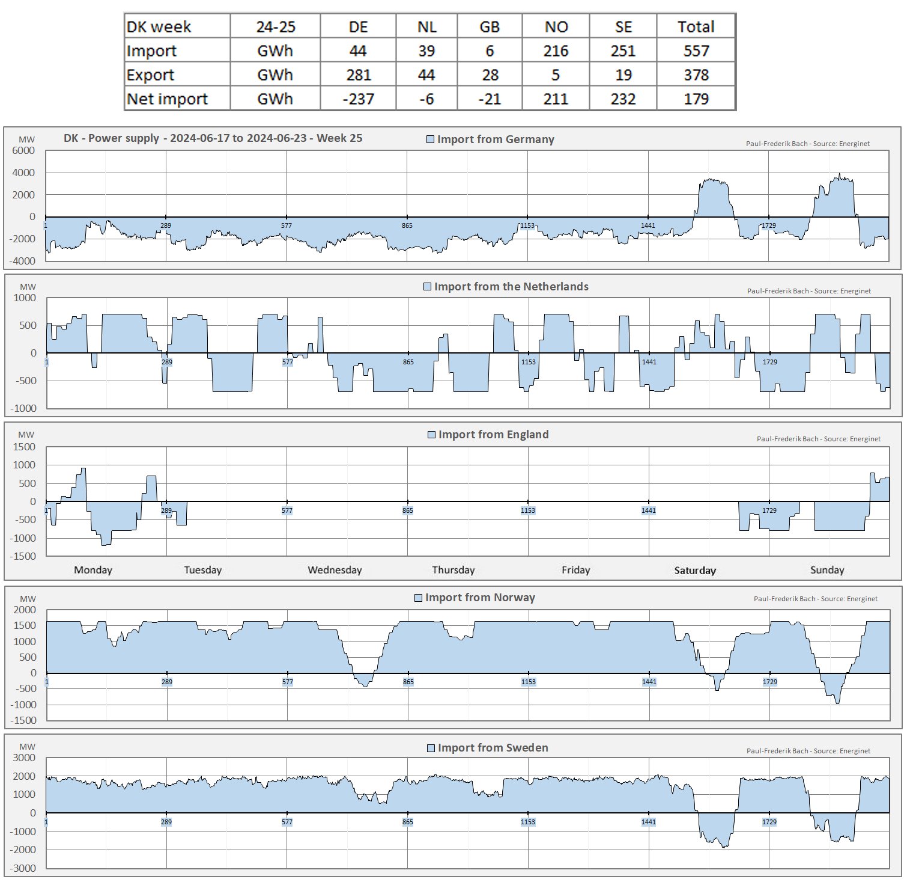This screenshot has height=882, width=907.
Task: Click the Wednesday day label
Action: [335, 570]
